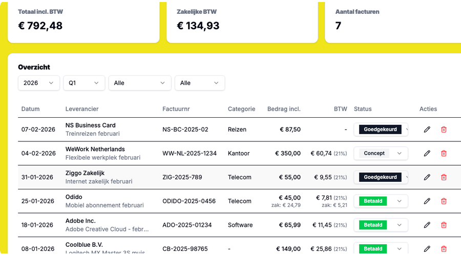Edit the NS Business Card invoice
Viewport: 461px width, 256px height.
click(x=427, y=130)
